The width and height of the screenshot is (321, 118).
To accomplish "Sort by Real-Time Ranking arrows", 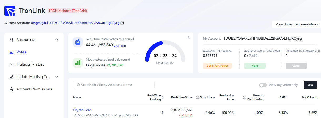I will [162, 97].
